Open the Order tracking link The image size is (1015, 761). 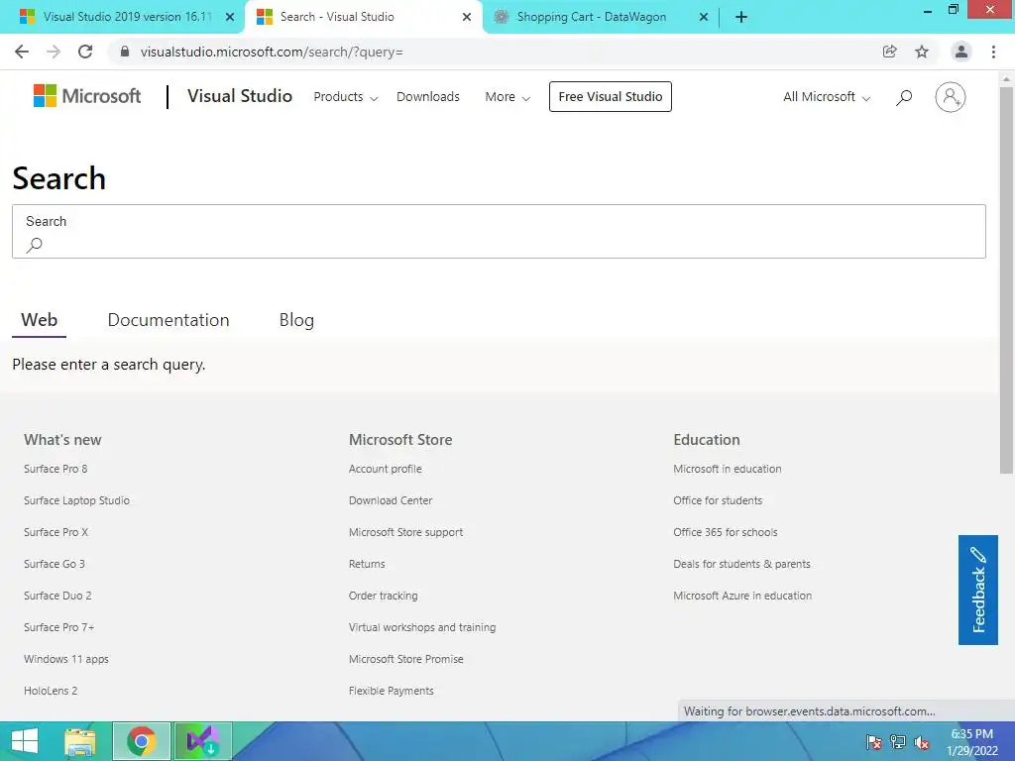(x=384, y=596)
